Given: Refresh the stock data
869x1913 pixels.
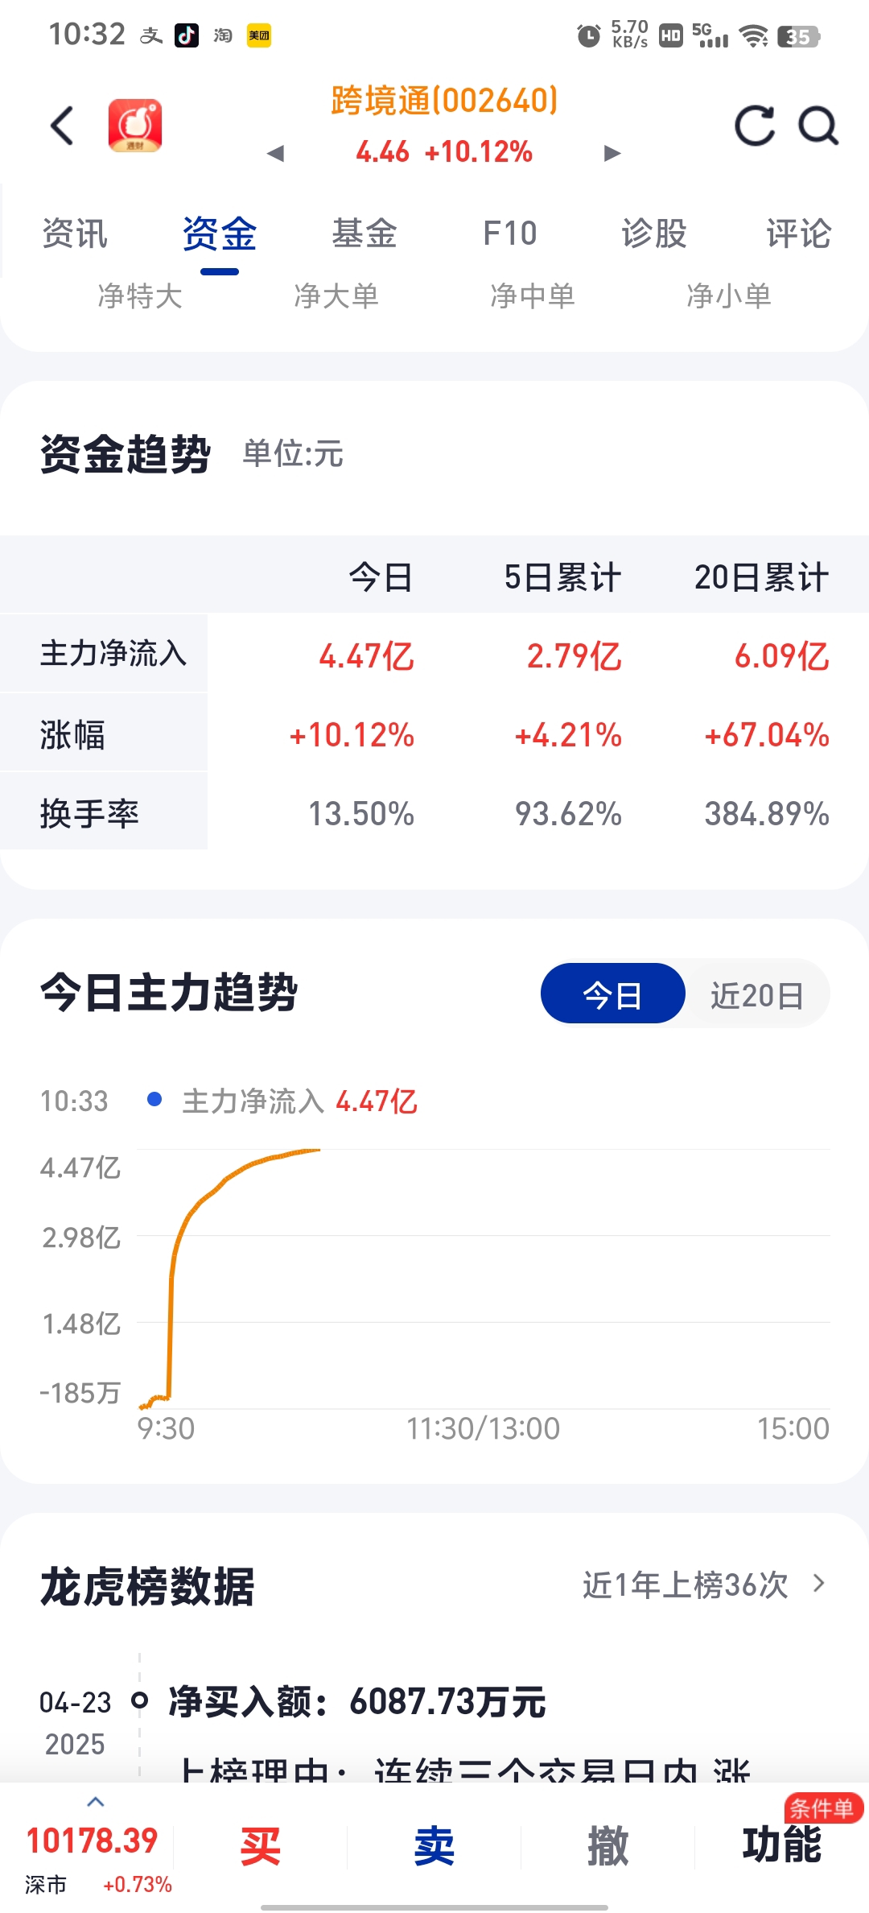Looking at the screenshot, I should [755, 126].
